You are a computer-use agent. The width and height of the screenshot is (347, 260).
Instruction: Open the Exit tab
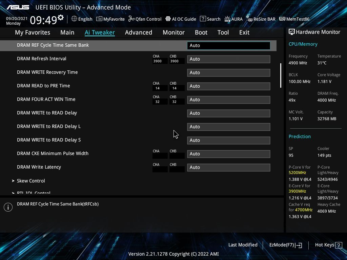pyautogui.click(x=244, y=32)
